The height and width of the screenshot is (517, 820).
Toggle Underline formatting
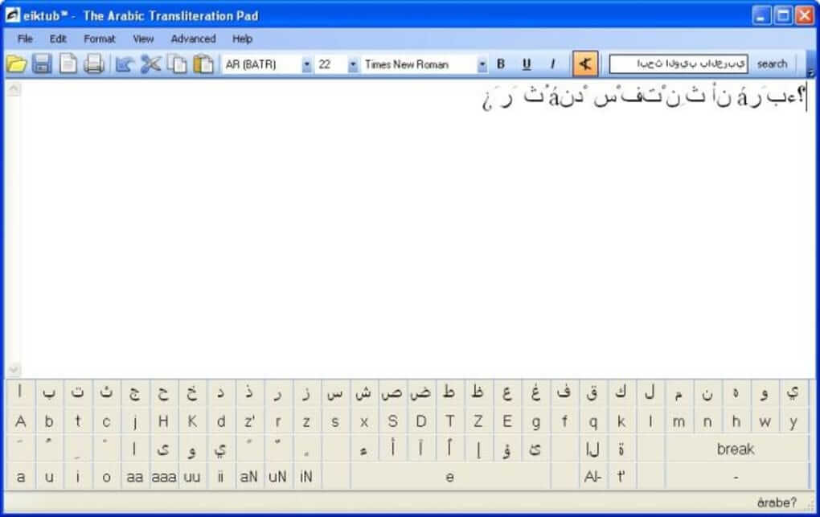point(527,64)
